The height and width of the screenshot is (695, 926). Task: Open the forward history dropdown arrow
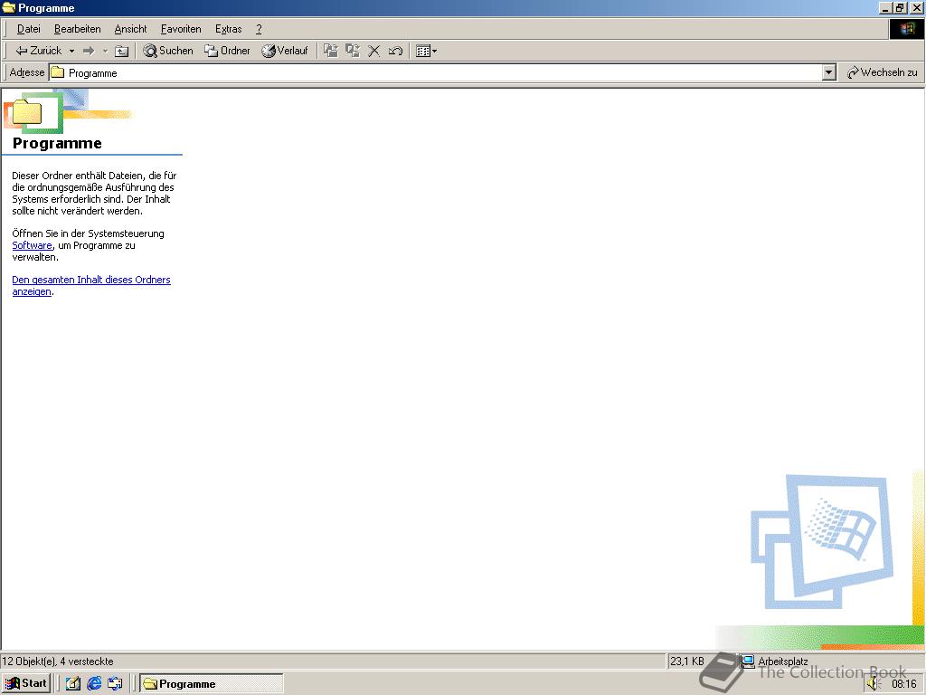[105, 51]
